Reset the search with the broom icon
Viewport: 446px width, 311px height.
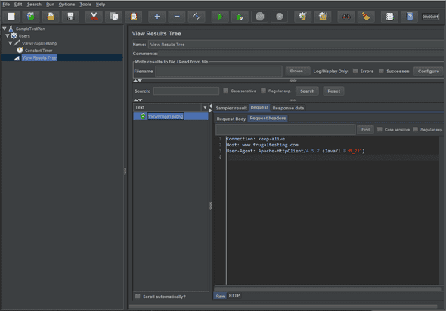point(366,17)
